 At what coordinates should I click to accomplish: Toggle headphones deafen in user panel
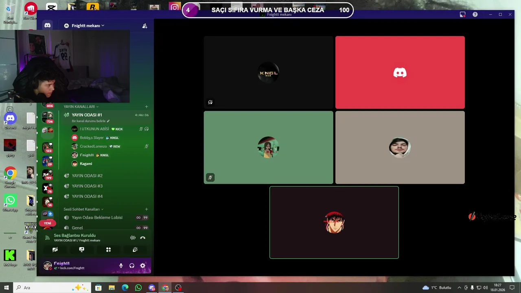pos(132,266)
